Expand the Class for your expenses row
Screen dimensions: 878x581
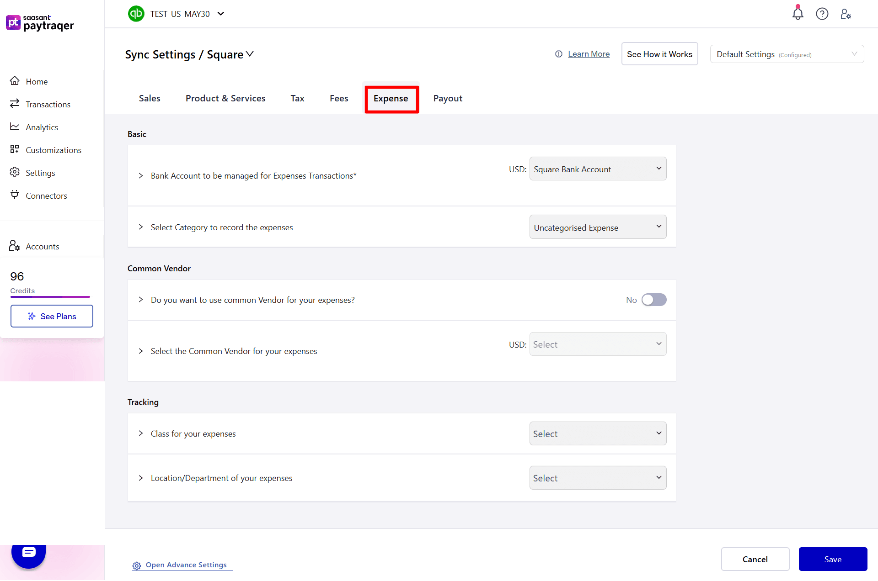click(141, 433)
